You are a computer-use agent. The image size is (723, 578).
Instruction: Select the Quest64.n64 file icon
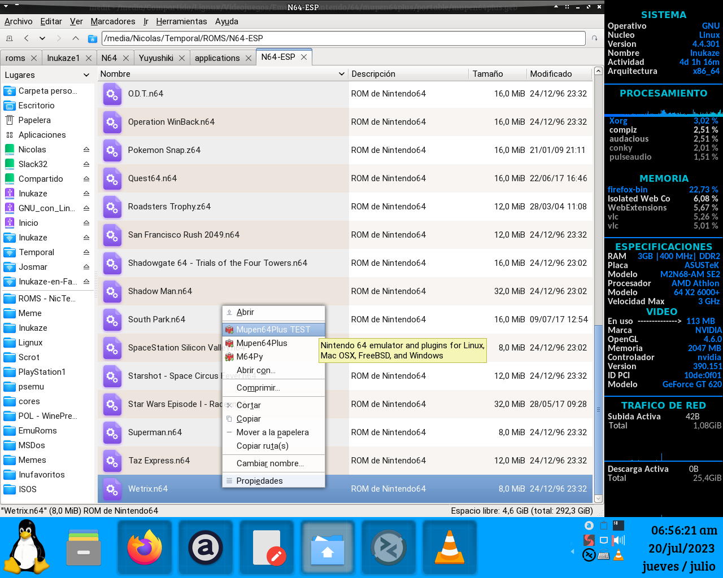pos(112,178)
